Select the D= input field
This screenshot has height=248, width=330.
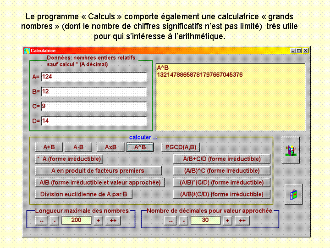click(x=93, y=121)
